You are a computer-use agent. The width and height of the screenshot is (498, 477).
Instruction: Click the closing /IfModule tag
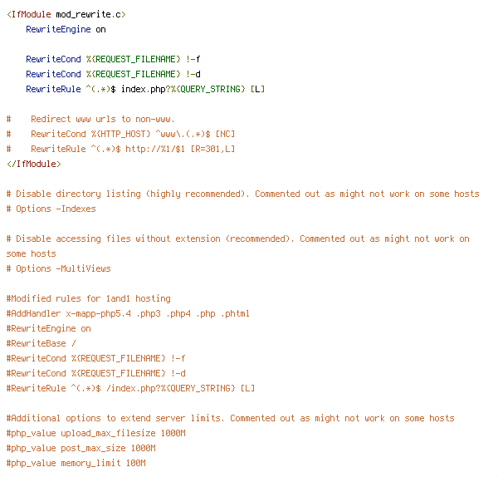34,164
